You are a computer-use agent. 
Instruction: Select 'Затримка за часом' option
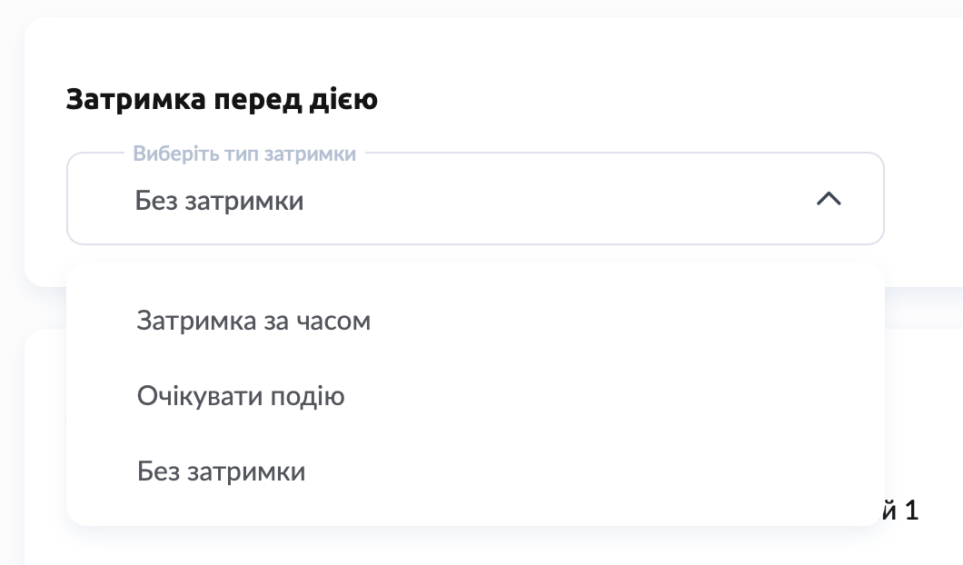click(253, 321)
